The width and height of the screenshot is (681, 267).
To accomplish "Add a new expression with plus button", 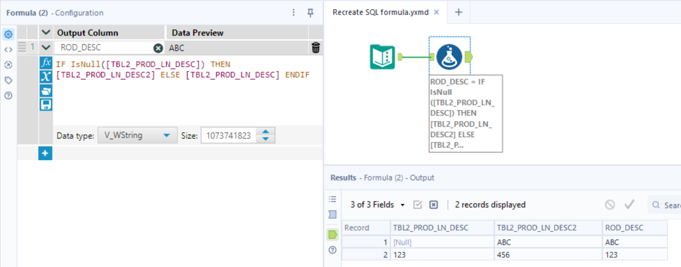I will [45, 153].
